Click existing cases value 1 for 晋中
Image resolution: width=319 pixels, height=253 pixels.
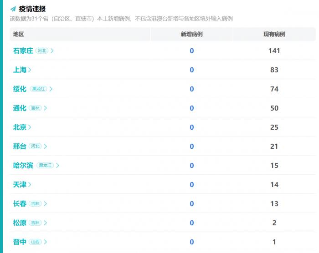pos(274,242)
